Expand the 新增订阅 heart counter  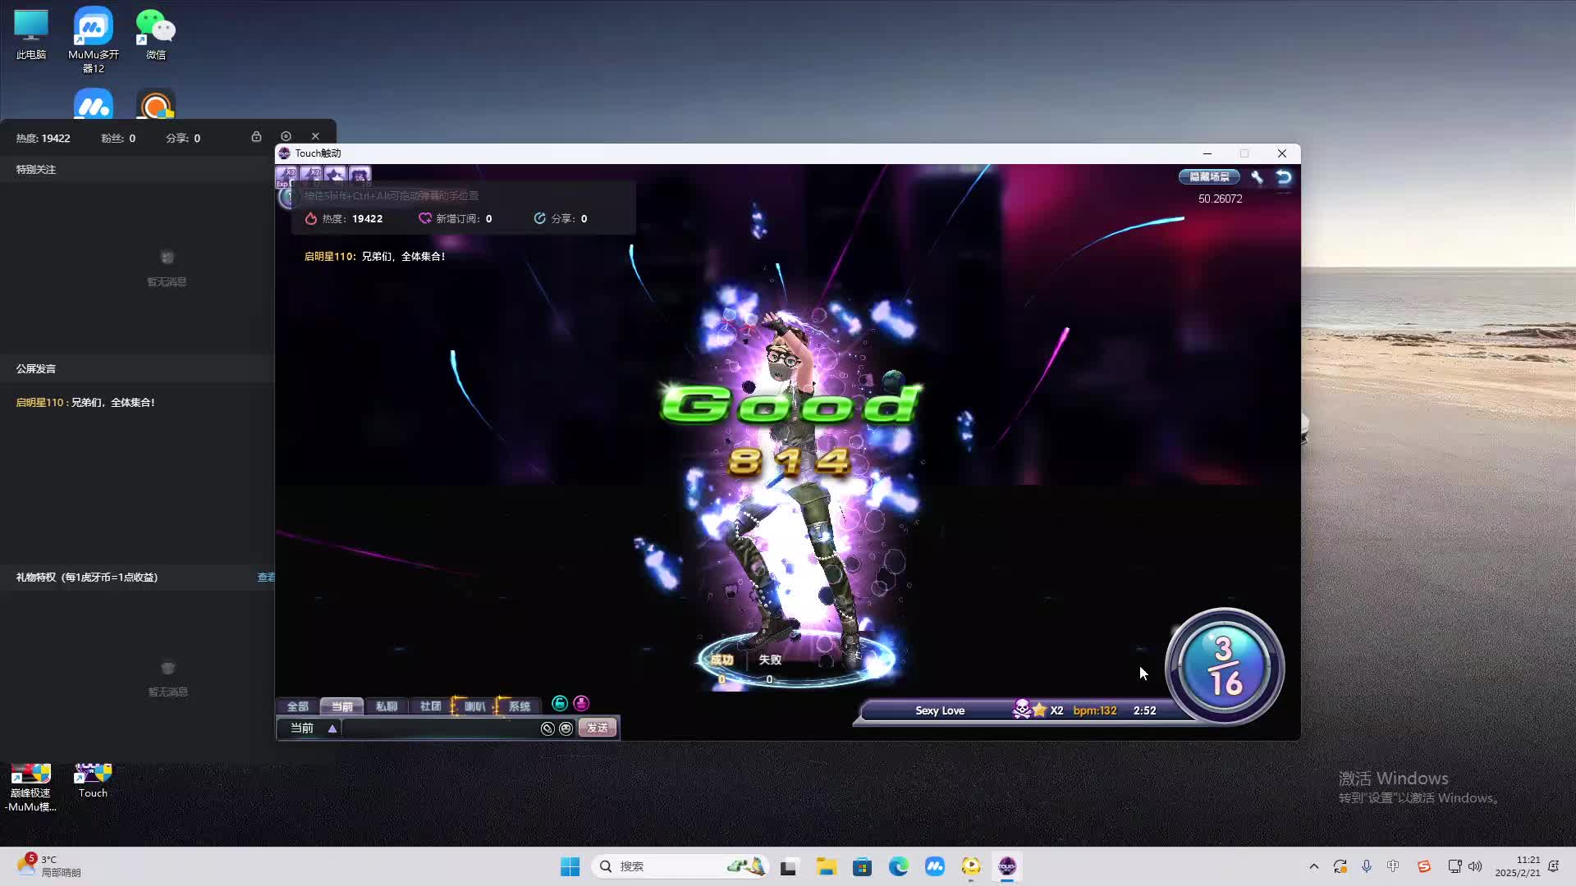point(424,218)
